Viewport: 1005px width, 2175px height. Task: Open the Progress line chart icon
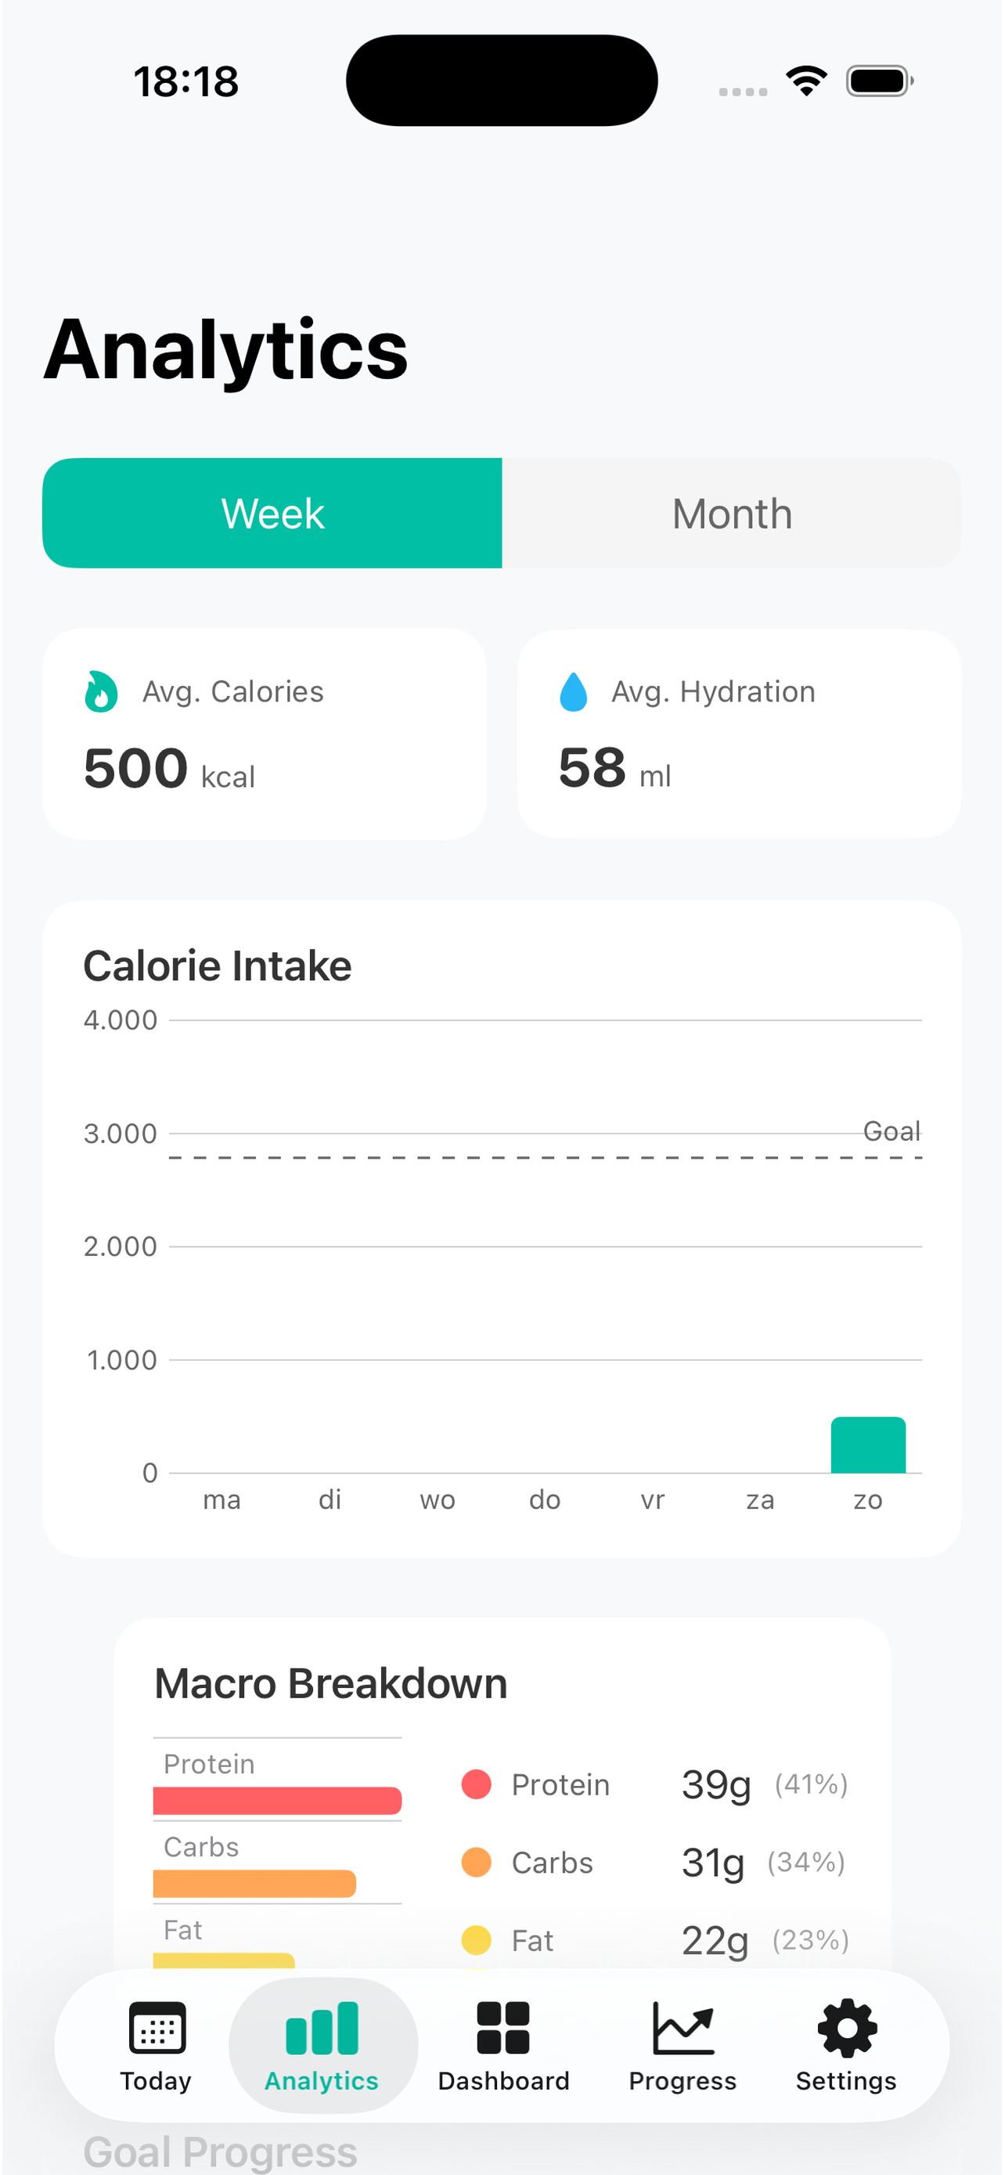point(683,2027)
